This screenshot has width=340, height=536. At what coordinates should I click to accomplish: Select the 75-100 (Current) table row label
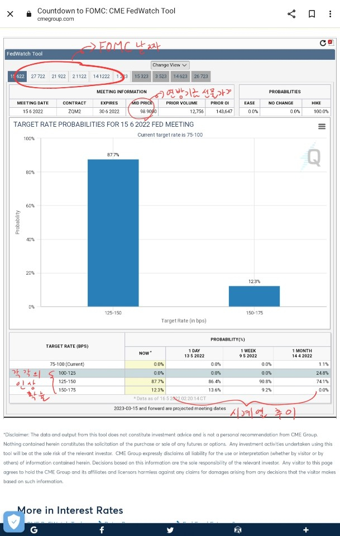tap(67, 365)
